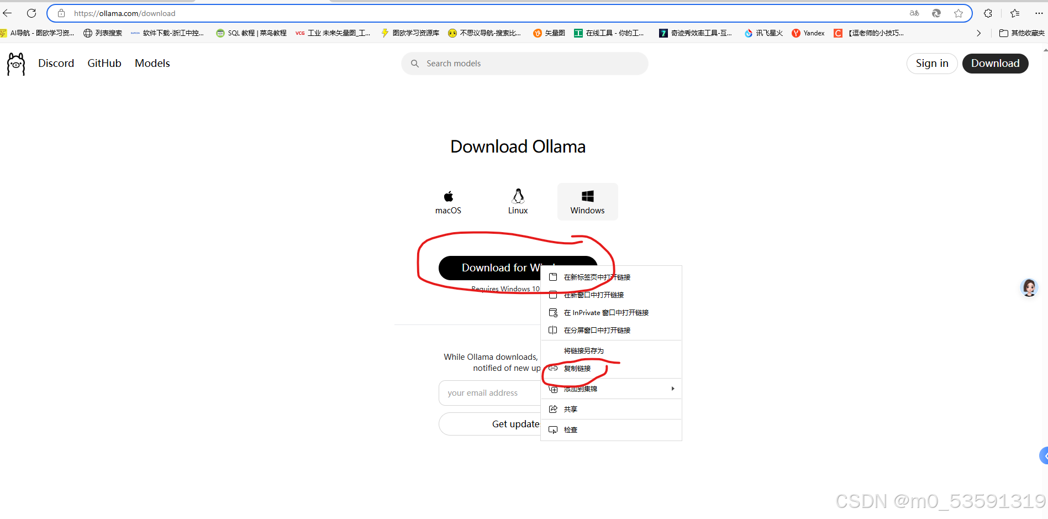Image resolution: width=1048 pixels, height=519 pixels.
Task: Open browser settings ellipsis menu
Action: (x=1039, y=13)
